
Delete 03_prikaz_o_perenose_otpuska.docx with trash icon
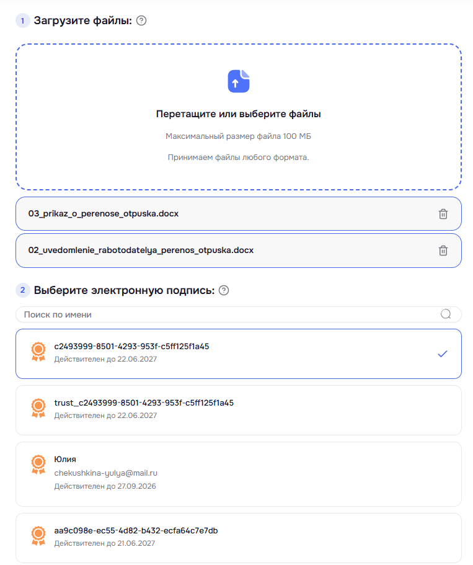(x=443, y=214)
